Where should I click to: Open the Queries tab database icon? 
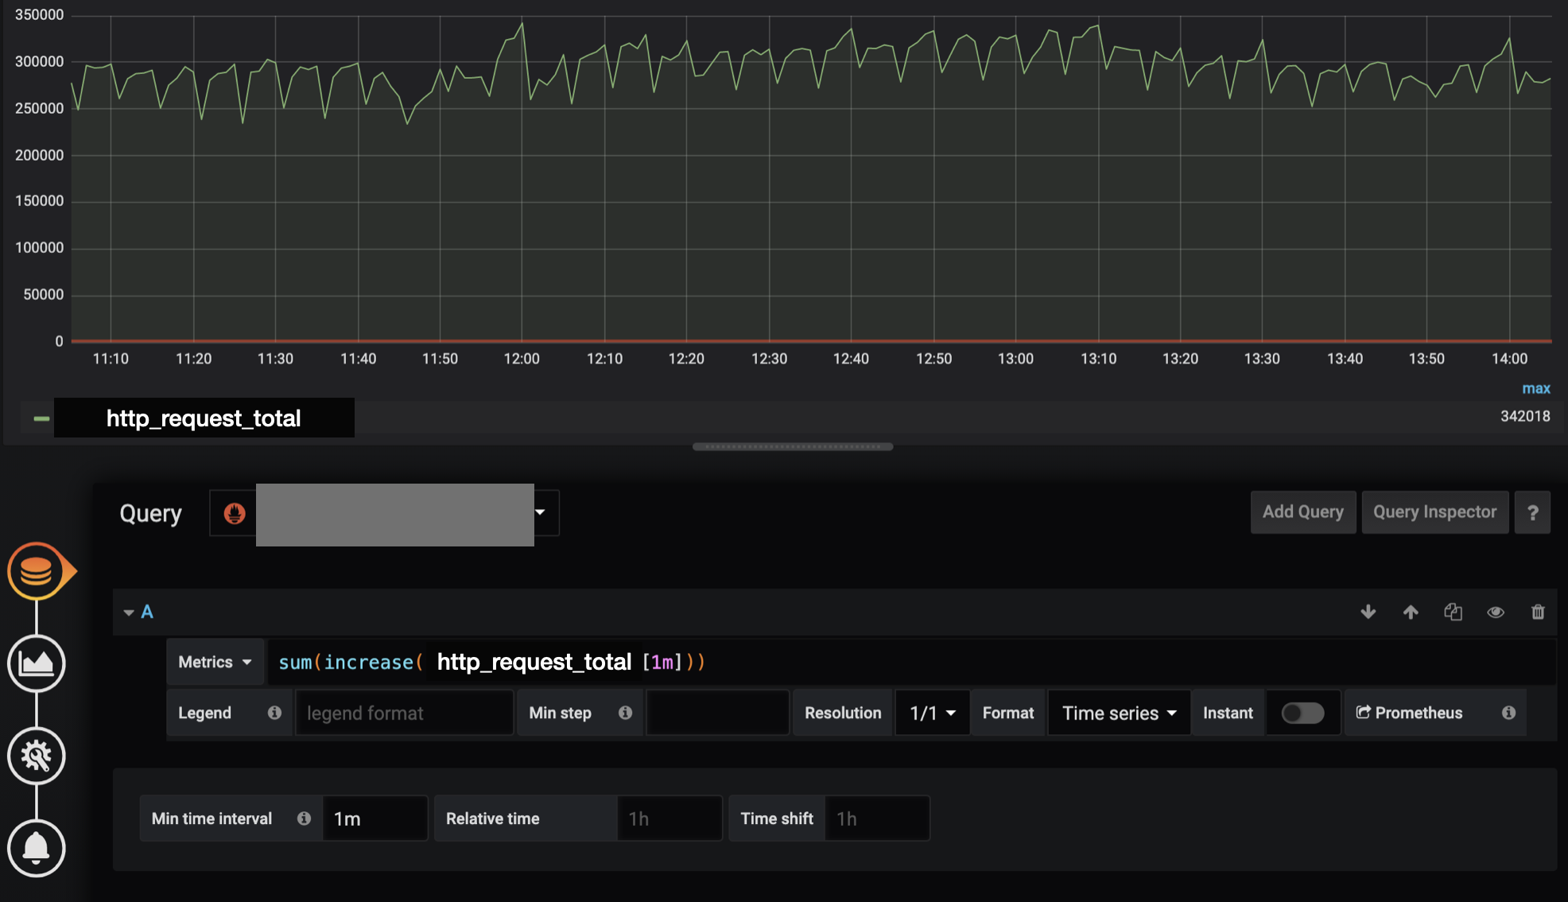[37, 571]
